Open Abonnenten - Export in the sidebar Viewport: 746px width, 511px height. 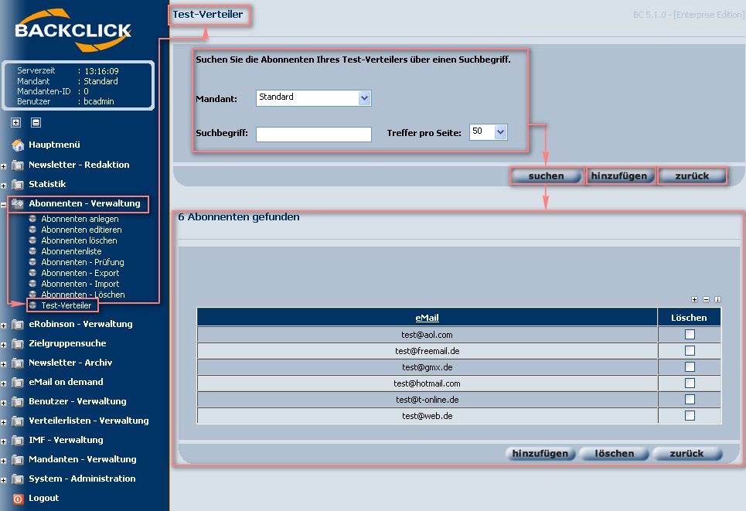click(x=80, y=273)
